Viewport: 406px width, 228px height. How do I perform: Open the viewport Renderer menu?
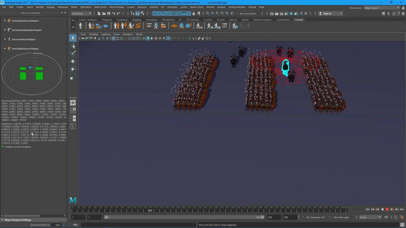[128, 34]
